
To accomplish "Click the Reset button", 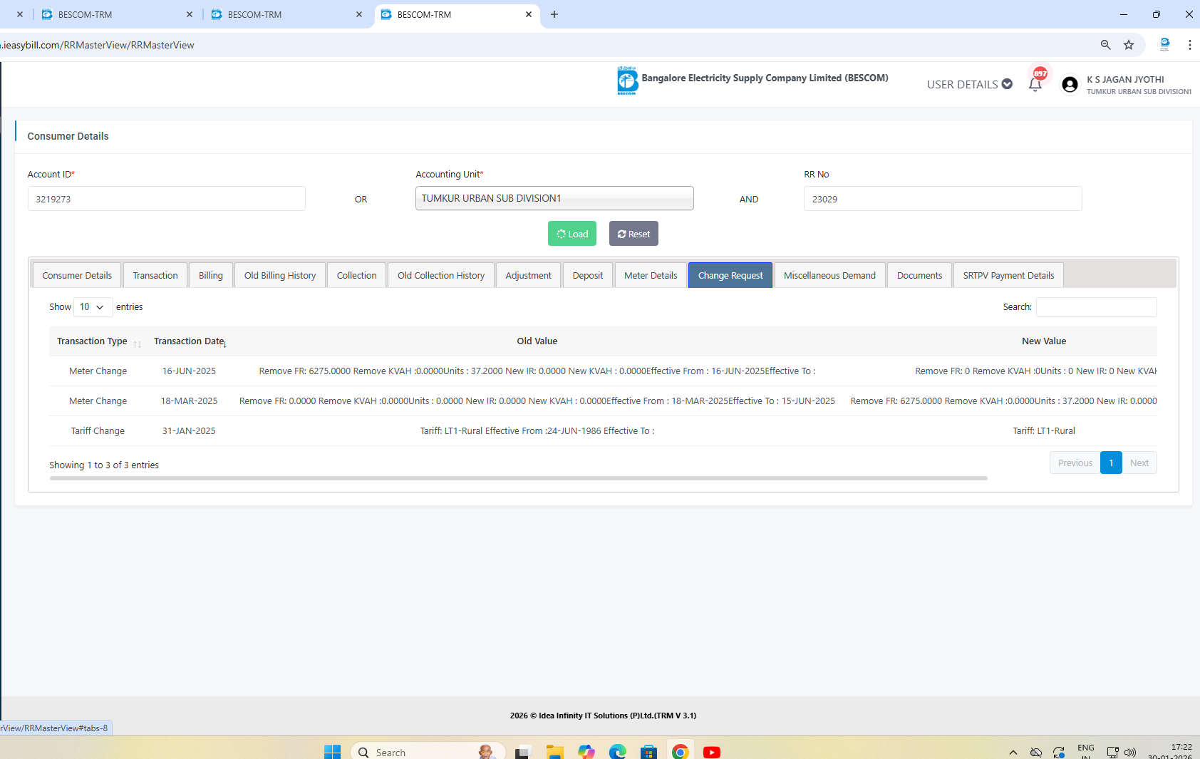I will click(x=633, y=234).
